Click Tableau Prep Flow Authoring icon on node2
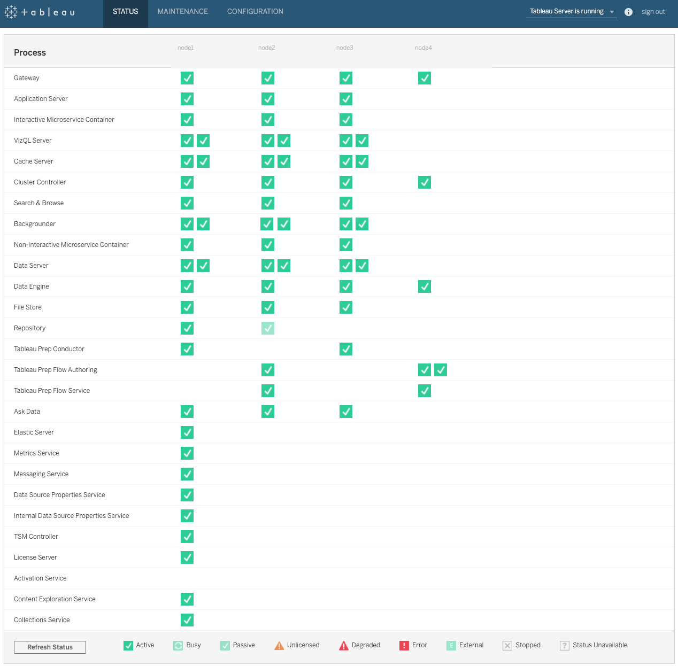 coord(268,370)
